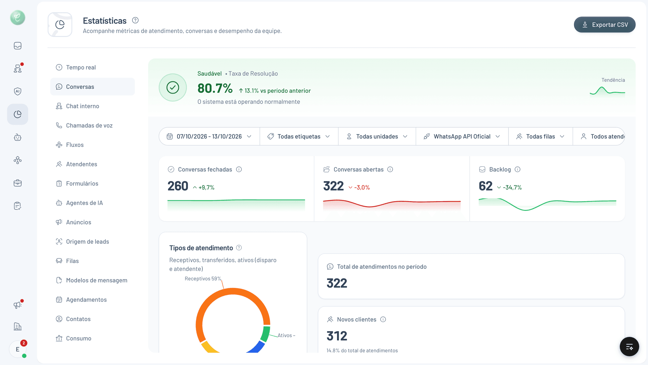This screenshot has height=365, width=648.
Task: Click the Tendência sparkline chart
Action: [607, 91]
